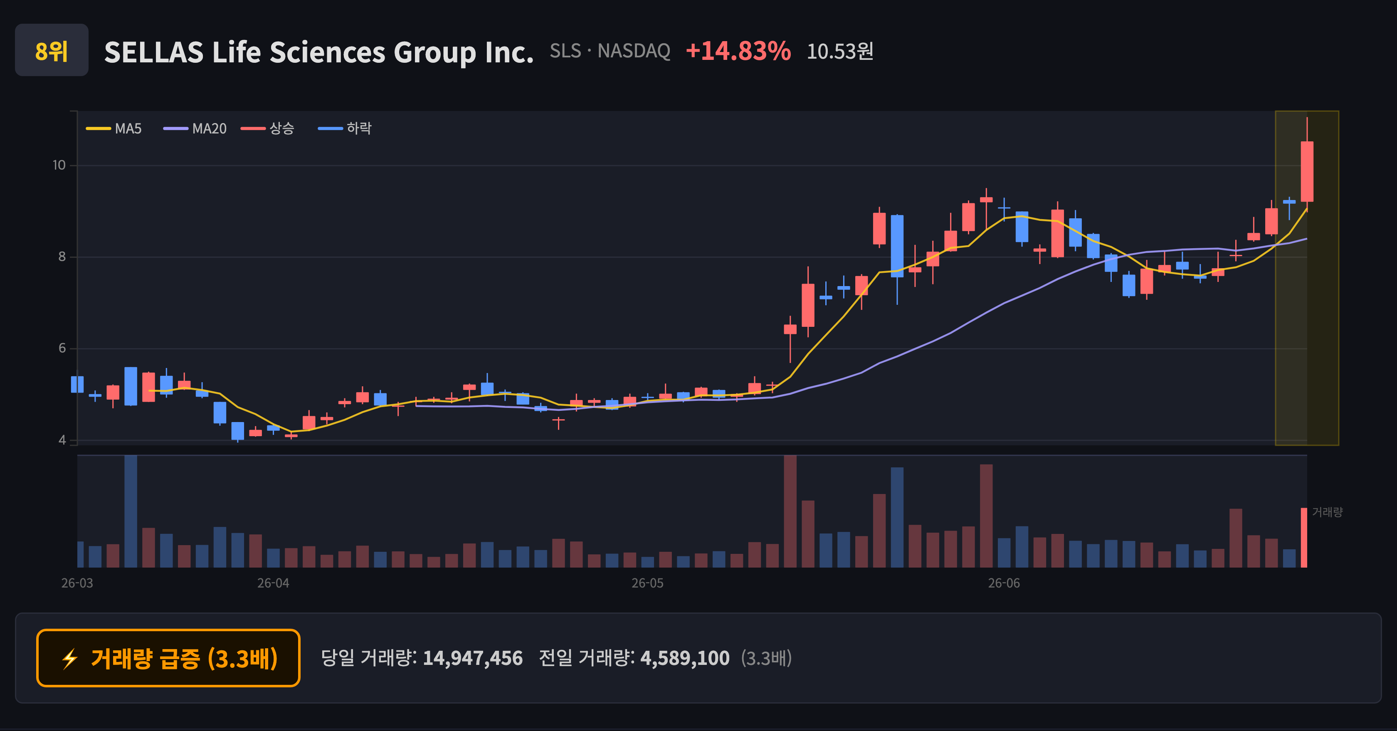The height and width of the screenshot is (731, 1397).
Task: Toggle the 상승 legend series
Action: click(x=268, y=128)
